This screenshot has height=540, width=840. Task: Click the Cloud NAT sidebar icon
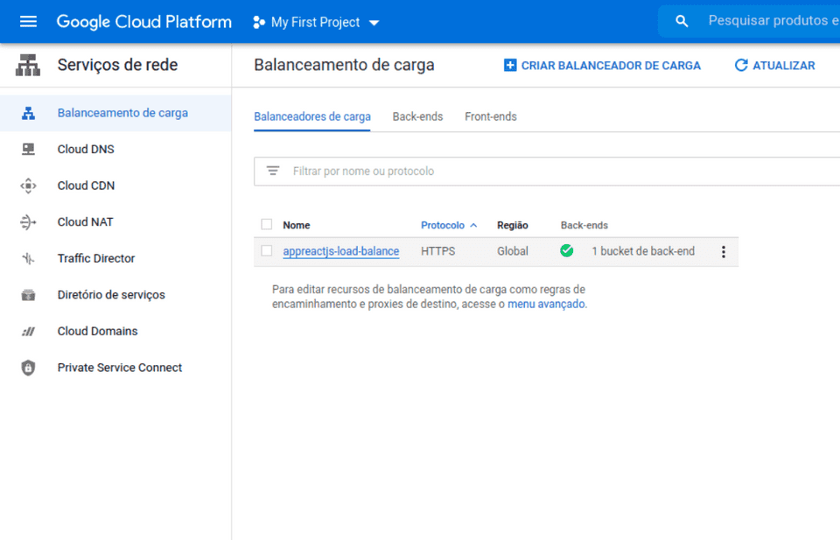(28, 222)
